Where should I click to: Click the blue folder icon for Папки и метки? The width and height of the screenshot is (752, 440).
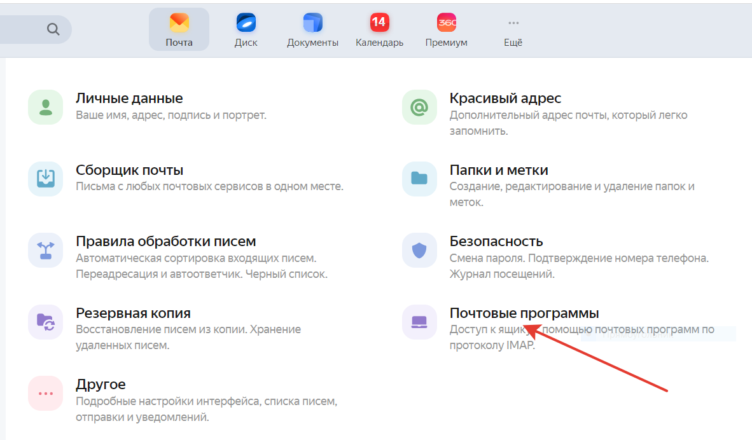[419, 179]
